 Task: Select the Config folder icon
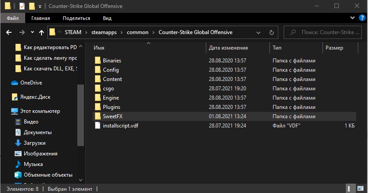point(98,70)
